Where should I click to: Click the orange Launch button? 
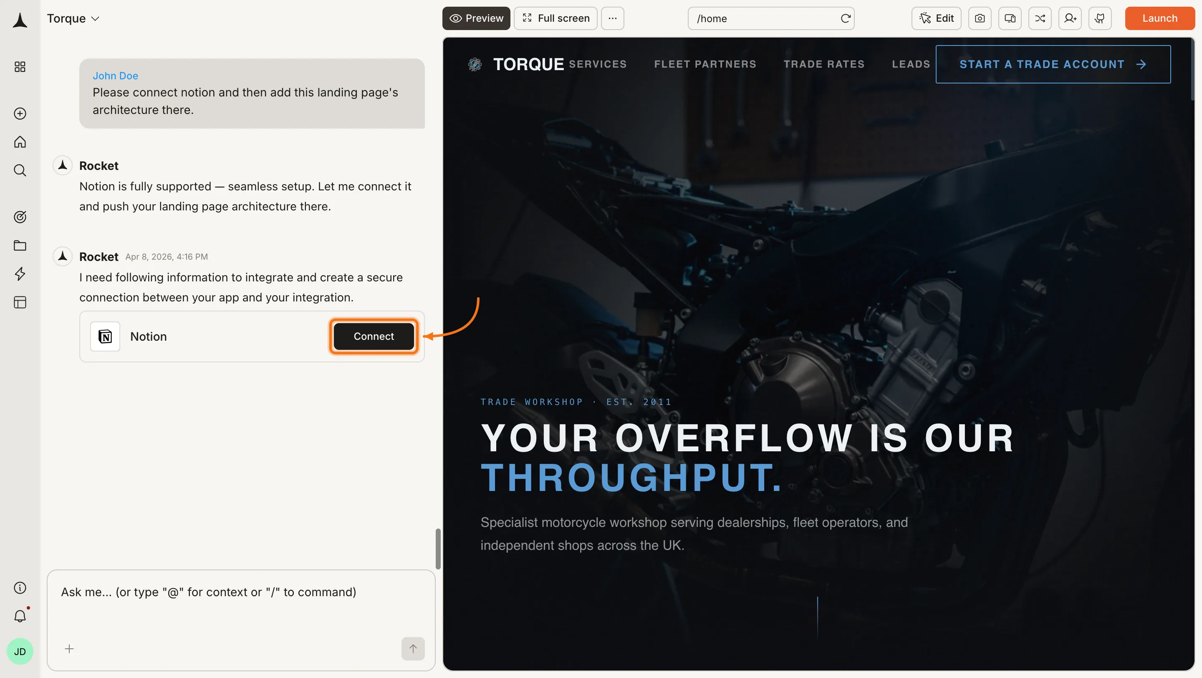pos(1159,18)
